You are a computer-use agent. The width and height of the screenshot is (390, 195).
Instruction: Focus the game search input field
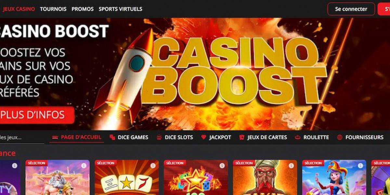tap(22, 137)
